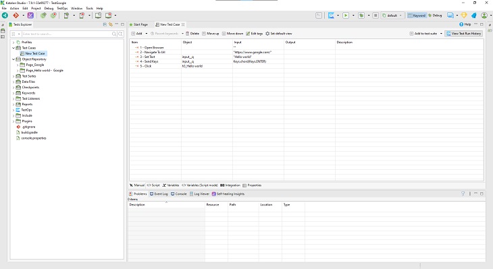
Task: Switch to the Start Page tab
Action: 138,24
